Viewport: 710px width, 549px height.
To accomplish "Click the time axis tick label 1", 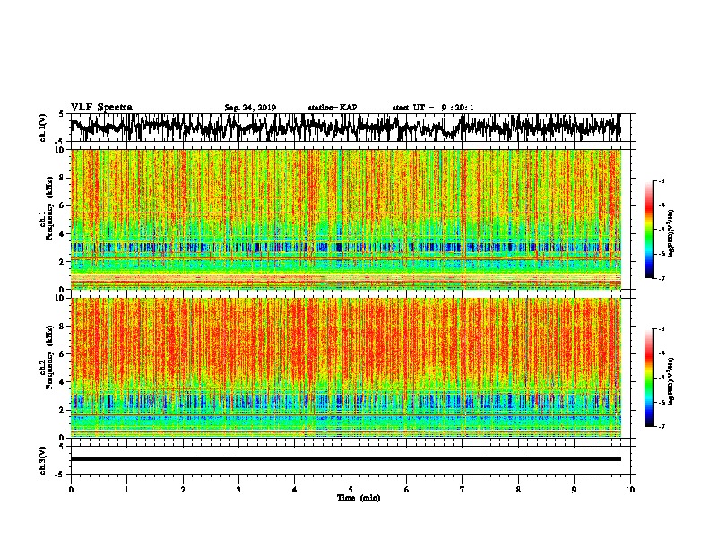I will pos(126,490).
